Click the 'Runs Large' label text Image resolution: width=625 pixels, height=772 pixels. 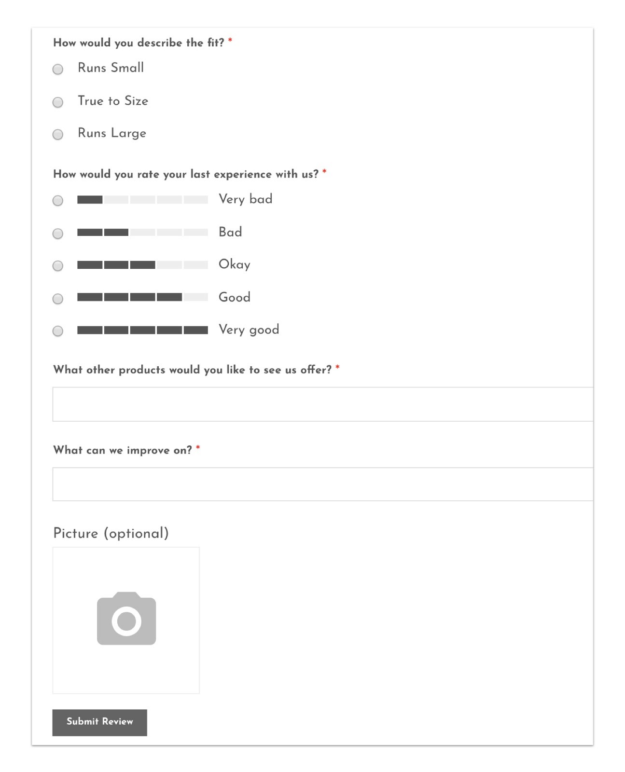[112, 133]
